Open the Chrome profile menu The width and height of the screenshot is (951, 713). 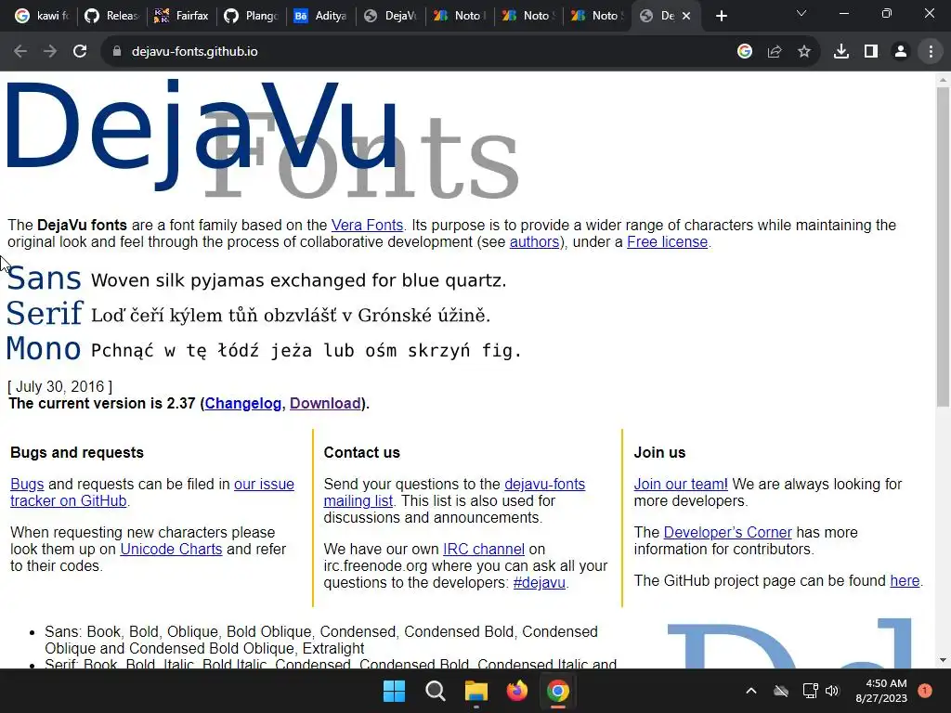(x=901, y=52)
